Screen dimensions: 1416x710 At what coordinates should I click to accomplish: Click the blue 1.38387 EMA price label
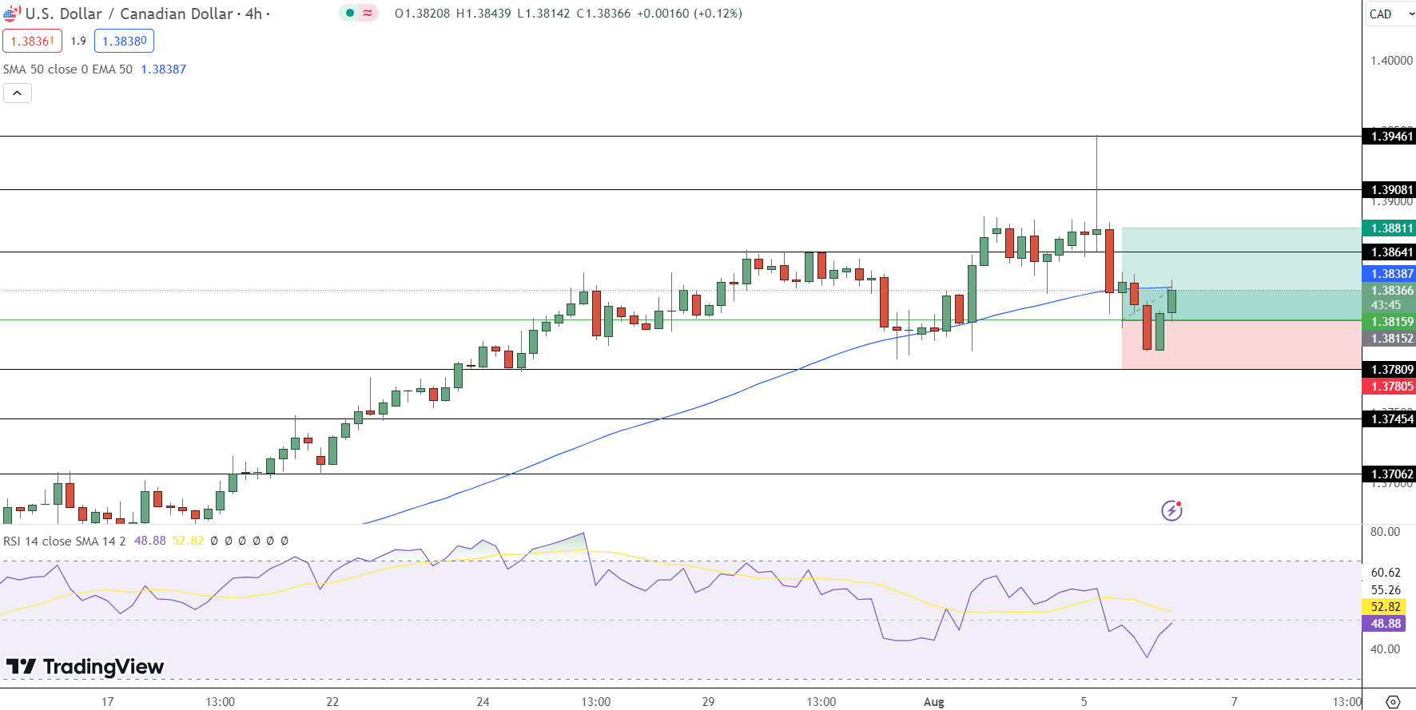pyautogui.click(x=1389, y=274)
